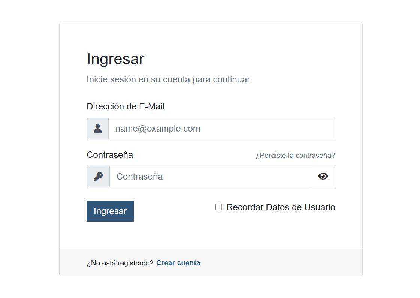420x298 pixels.
Task: Click the key icon beside password field
Action: pos(98,177)
